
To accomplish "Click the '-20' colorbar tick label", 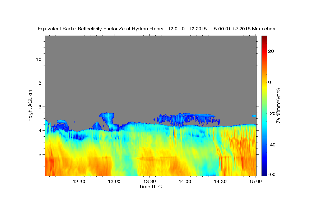I will [272, 113].
